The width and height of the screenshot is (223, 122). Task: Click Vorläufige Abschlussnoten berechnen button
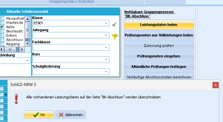tap(159, 76)
